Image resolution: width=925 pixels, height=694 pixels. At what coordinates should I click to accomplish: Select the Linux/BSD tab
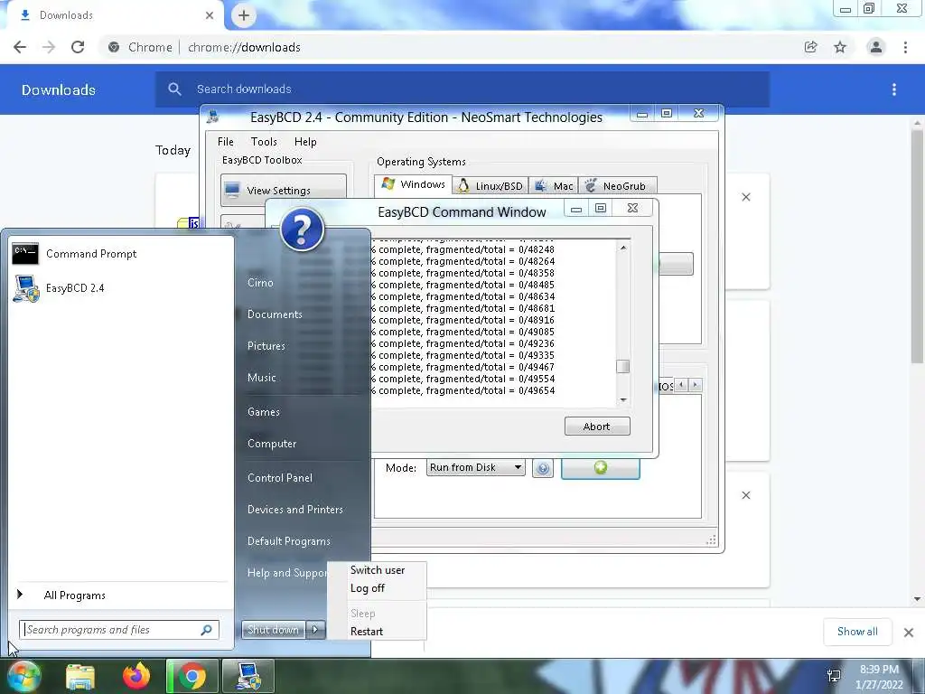[491, 186]
